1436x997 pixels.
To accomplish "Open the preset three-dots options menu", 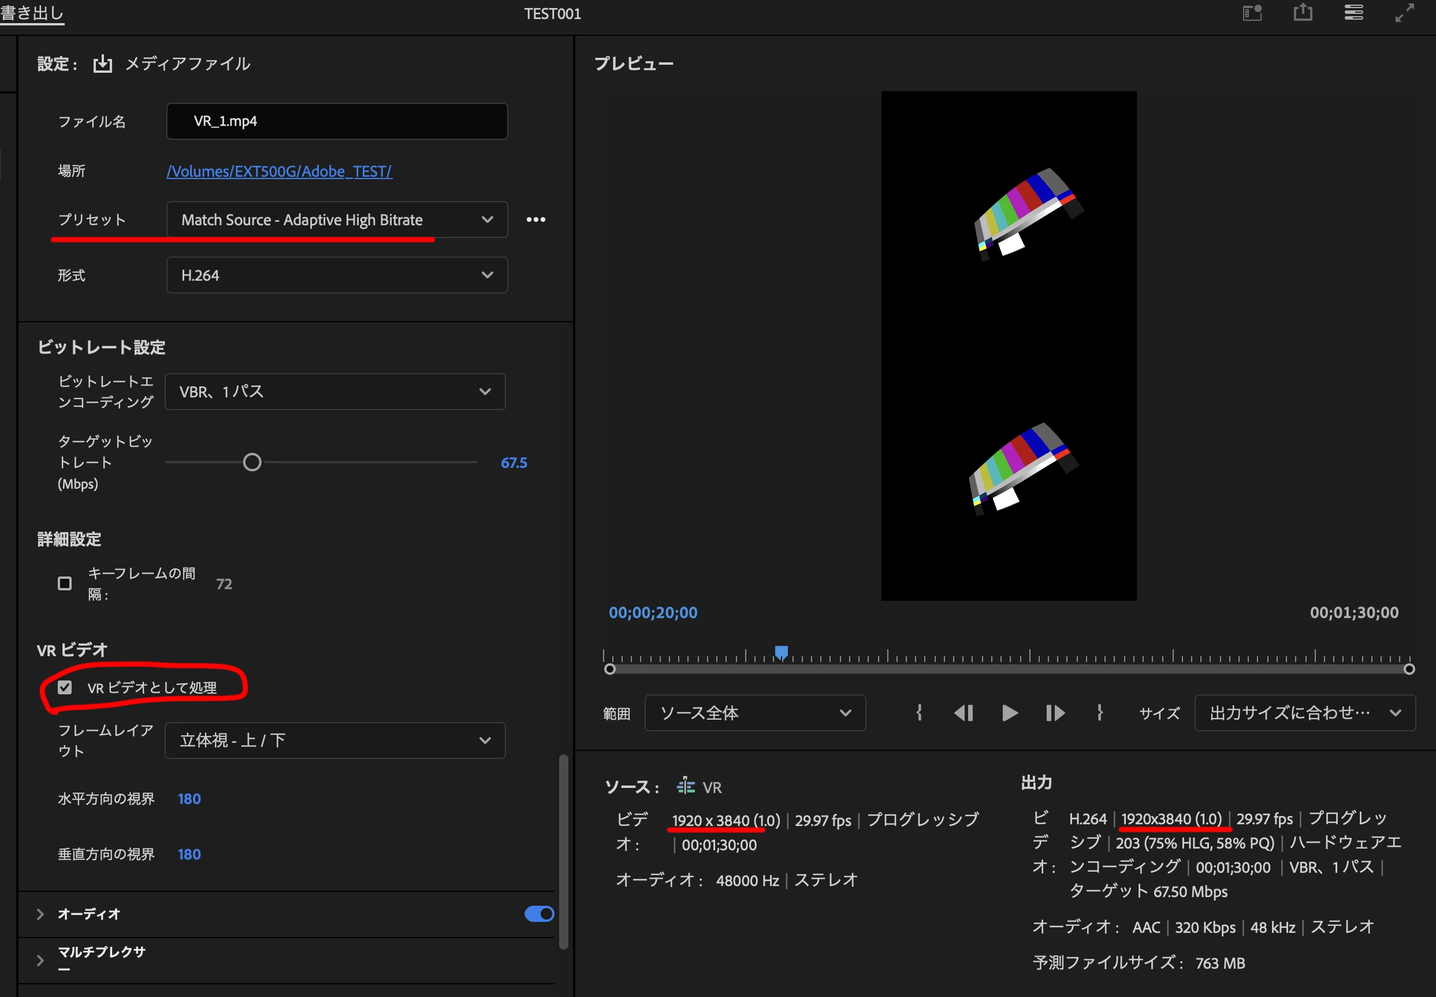I will pyautogui.click(x=535, y=220).
